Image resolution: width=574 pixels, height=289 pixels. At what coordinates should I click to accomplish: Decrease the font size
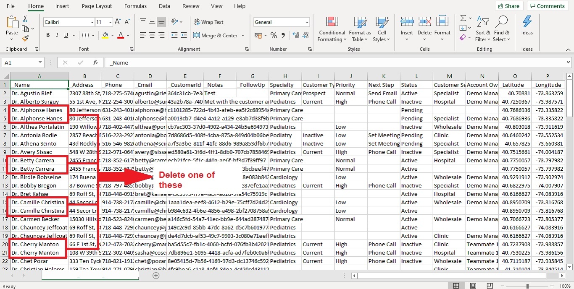click(x=127, y=22)
